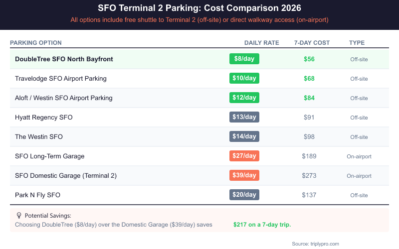Click the SFO Long-Term Garage option name
The height and width of the screenshot is (249, 399).
50,156
